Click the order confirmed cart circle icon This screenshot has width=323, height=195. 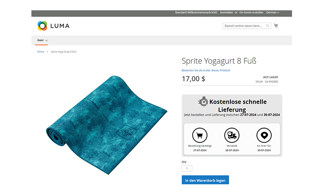point(199,135)
